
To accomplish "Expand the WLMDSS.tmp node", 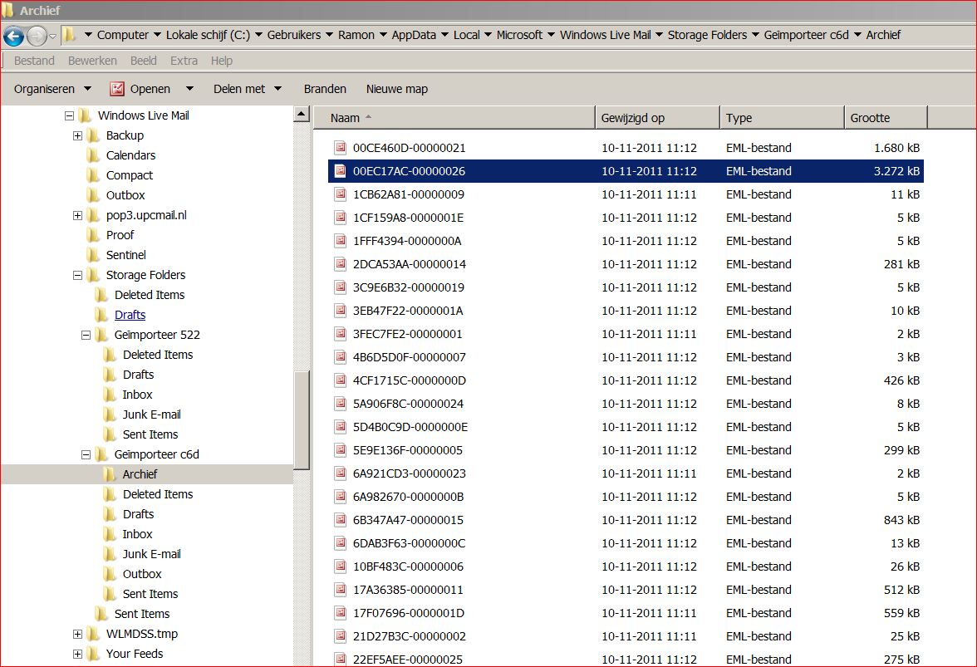I will 77,634.
